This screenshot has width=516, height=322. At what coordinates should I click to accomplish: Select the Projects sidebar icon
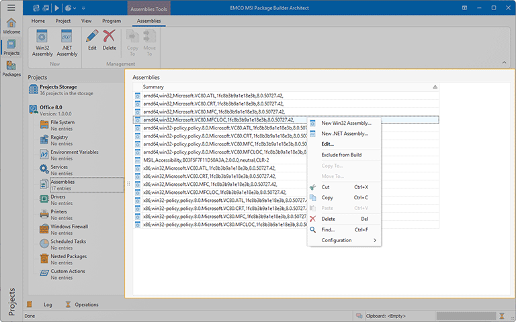coord(11,47)
